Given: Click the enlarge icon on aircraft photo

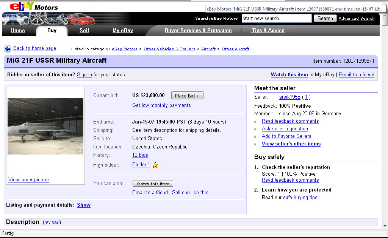Looking at the screenshot, I should pos(79,151).
